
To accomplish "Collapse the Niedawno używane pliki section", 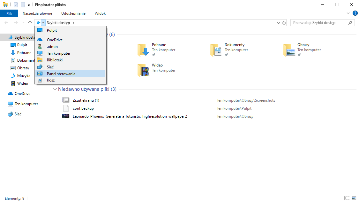I will 55,89.
